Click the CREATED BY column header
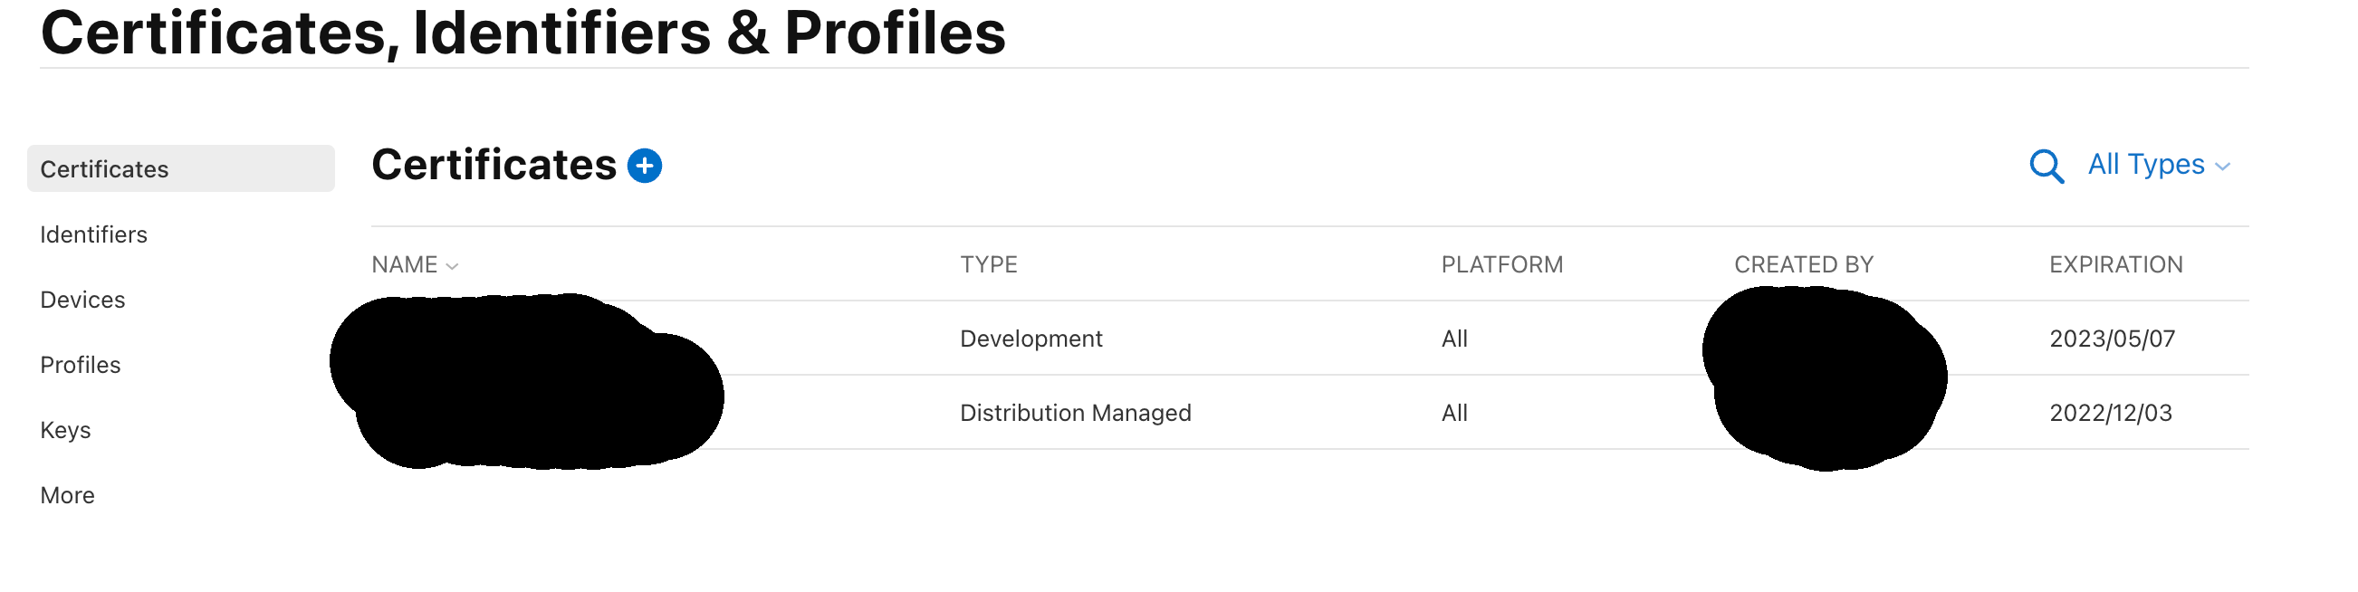Viewport: 2358px width, 592px height. (1803, 264)
